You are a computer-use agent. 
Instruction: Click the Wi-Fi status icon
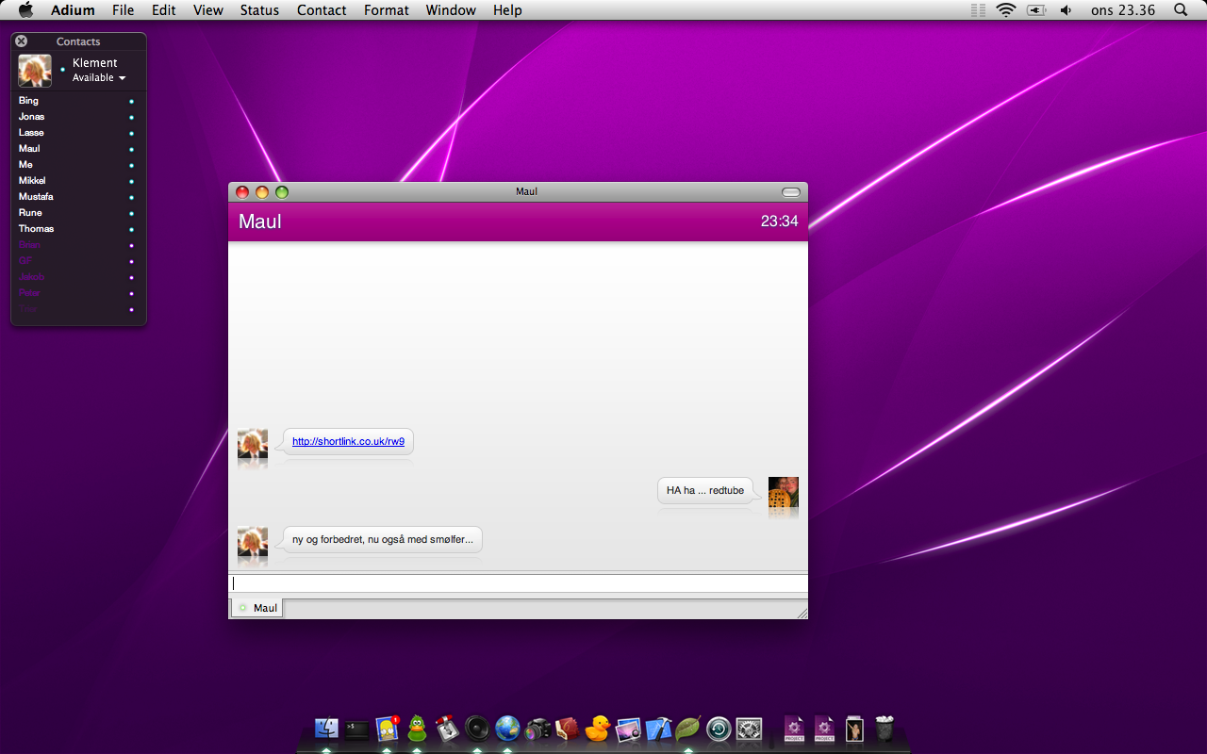1006,10
